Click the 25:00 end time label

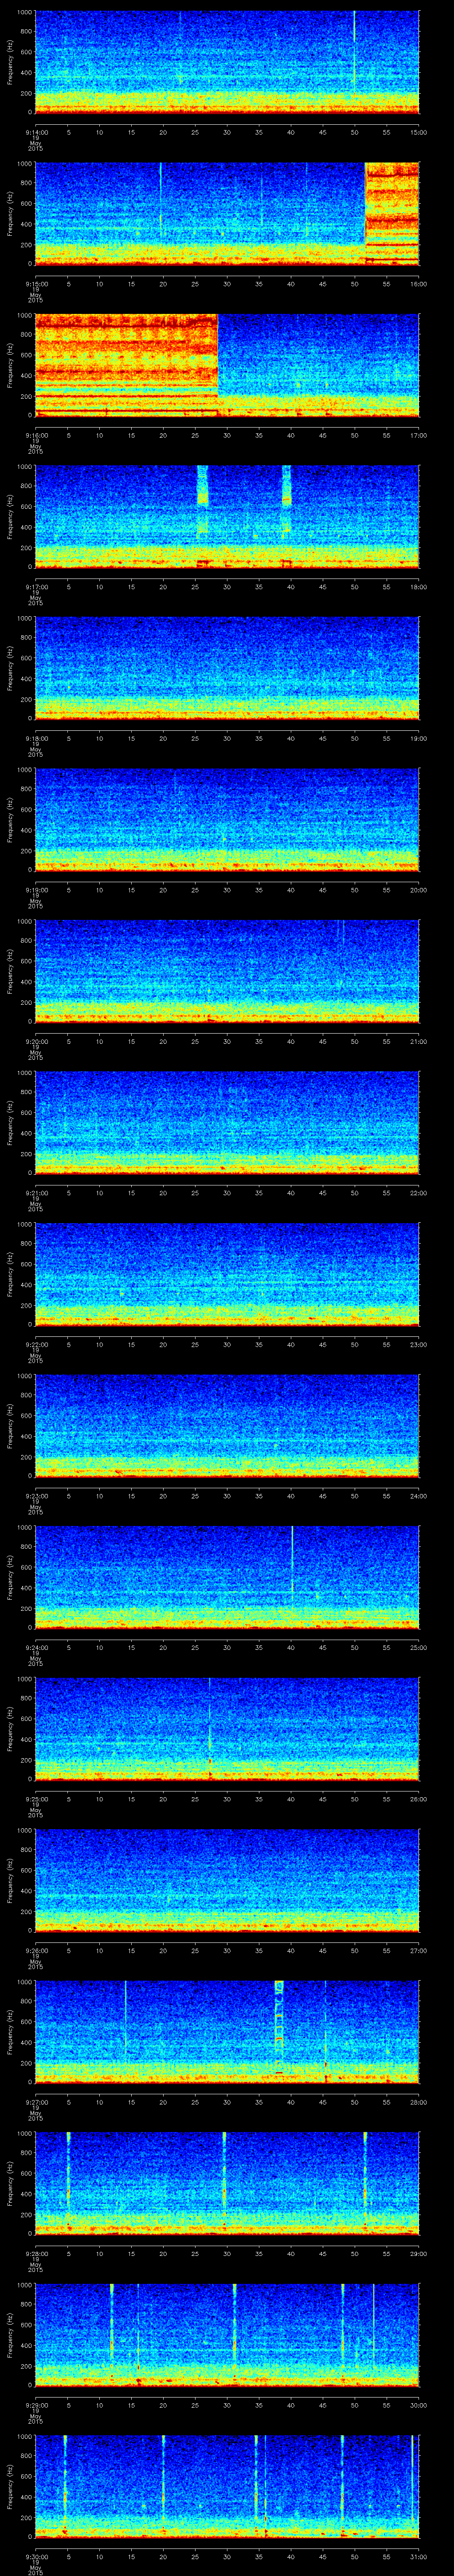coord(419,1648)
